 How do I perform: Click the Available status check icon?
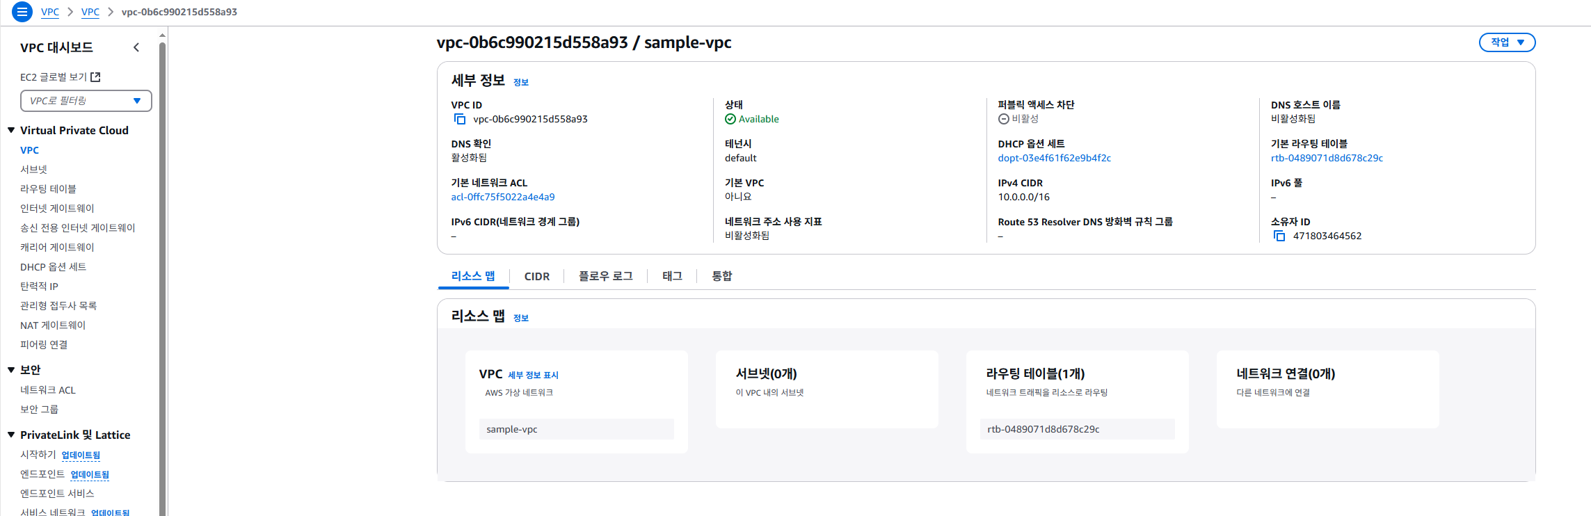[730, 119]
